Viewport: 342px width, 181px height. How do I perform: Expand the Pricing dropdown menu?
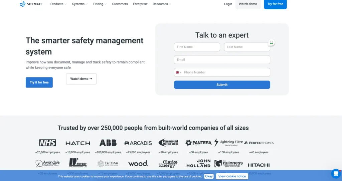[100, 4]
